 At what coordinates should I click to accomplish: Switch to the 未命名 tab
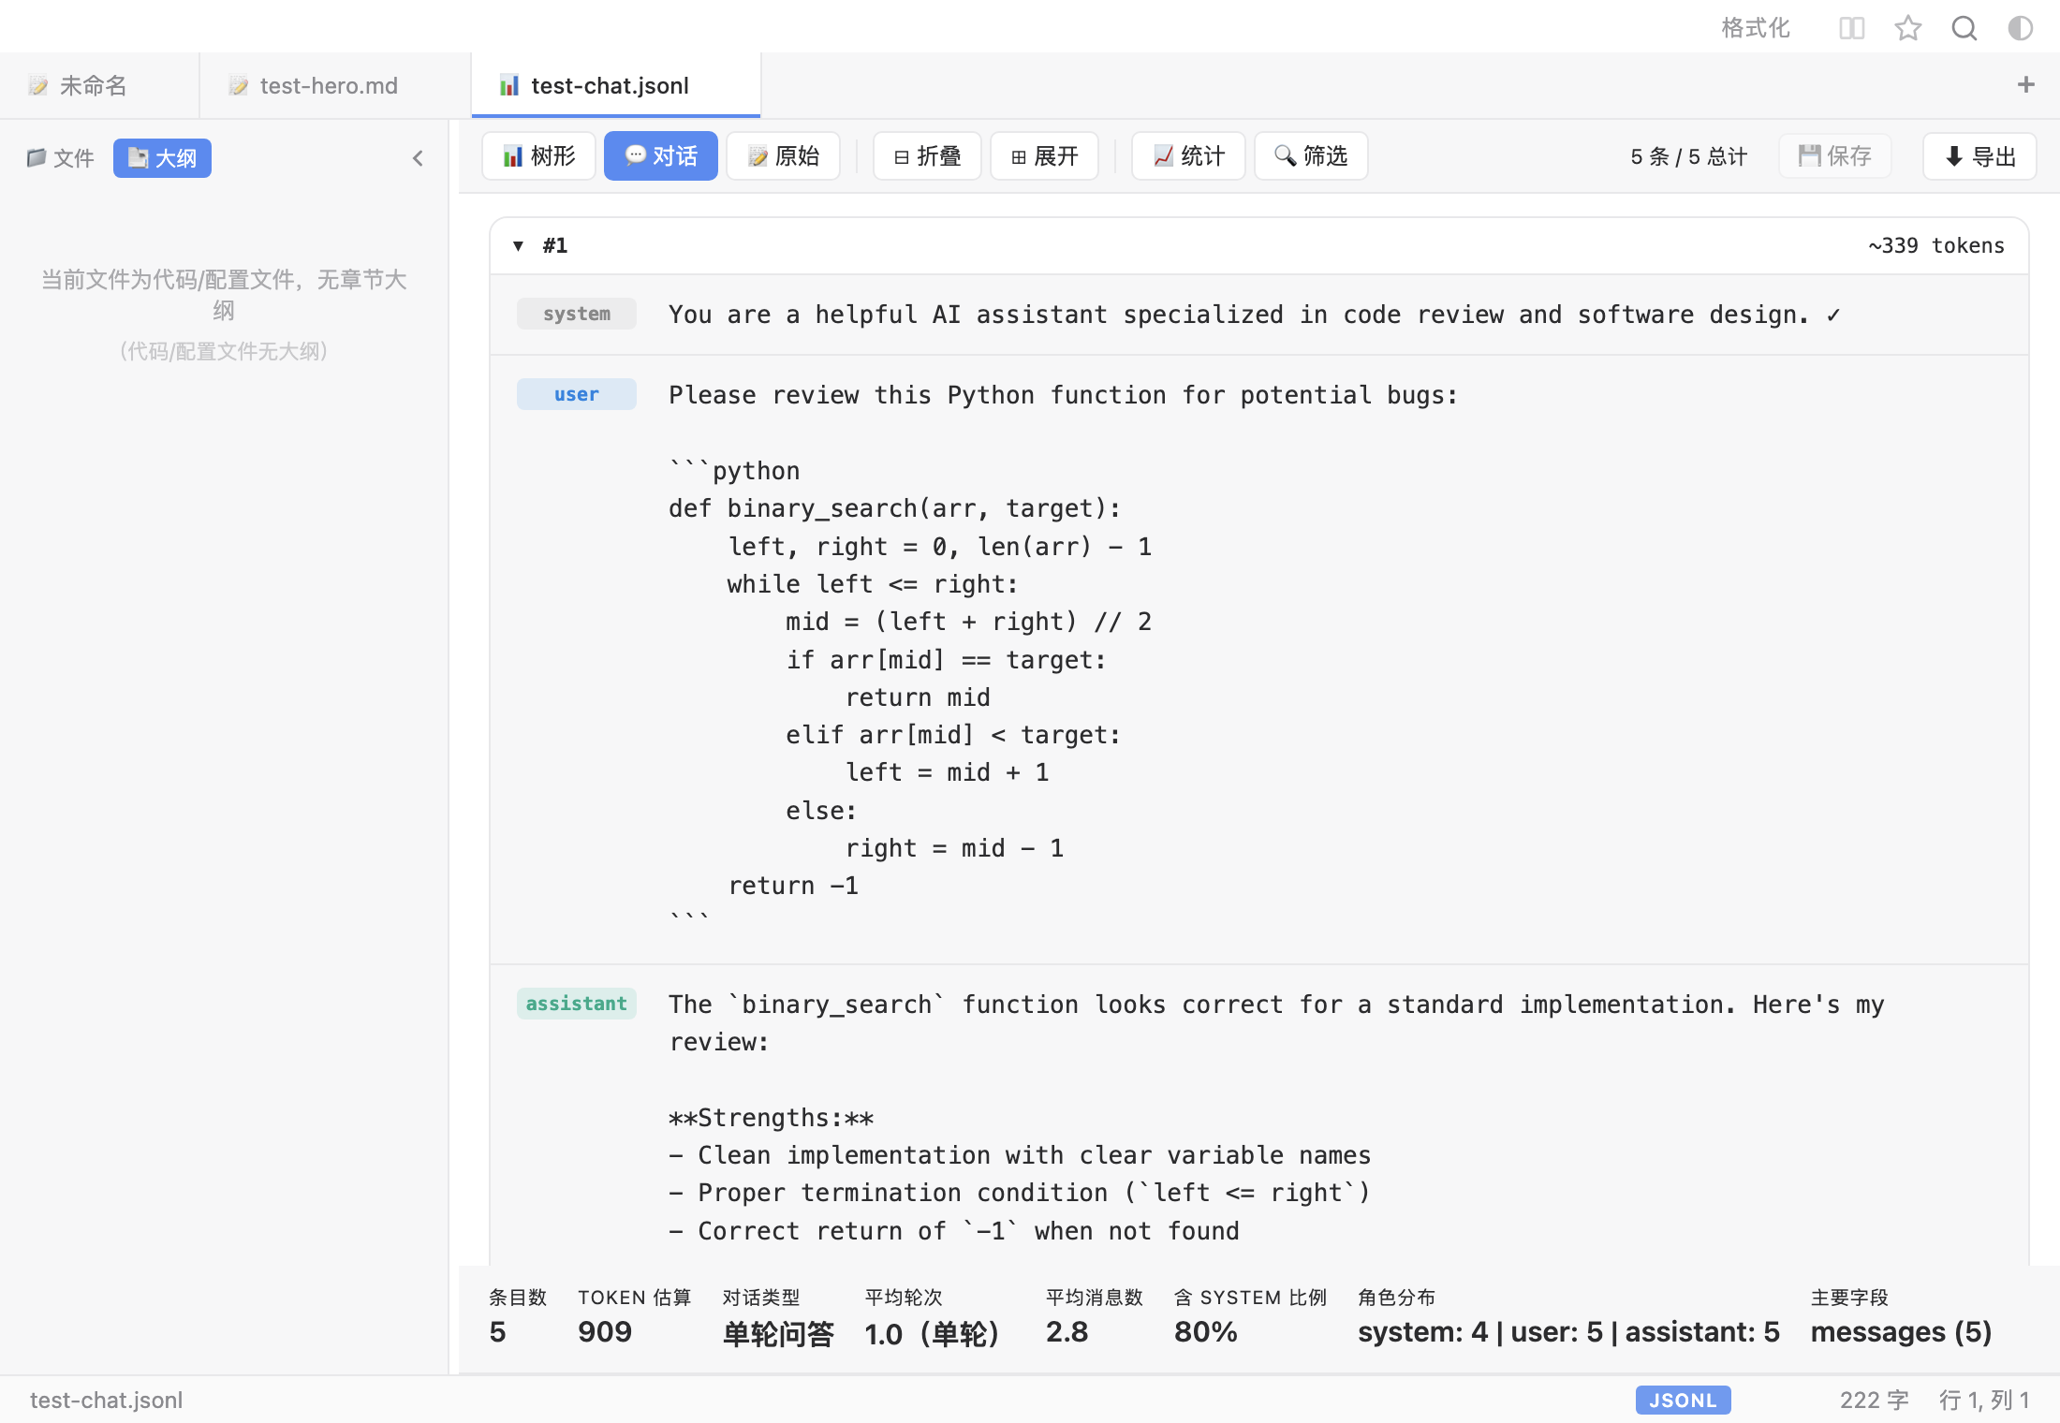point(99,85)
